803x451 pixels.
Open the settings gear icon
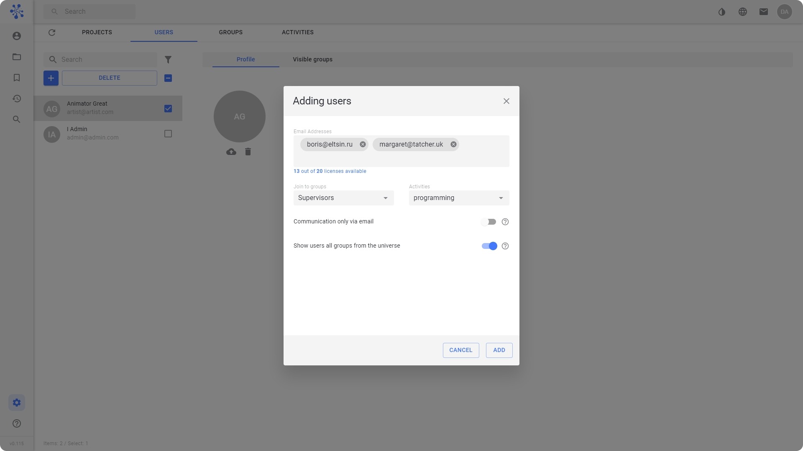click(x=17, y=403)
